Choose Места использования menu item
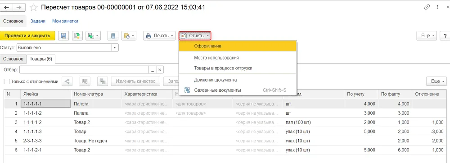The height and width of the screenshot is (163, 450). click(x=237, y=58)
